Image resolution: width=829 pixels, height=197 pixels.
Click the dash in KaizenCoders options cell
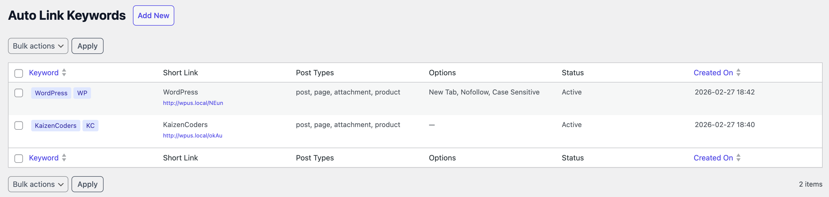click(432, 125)
